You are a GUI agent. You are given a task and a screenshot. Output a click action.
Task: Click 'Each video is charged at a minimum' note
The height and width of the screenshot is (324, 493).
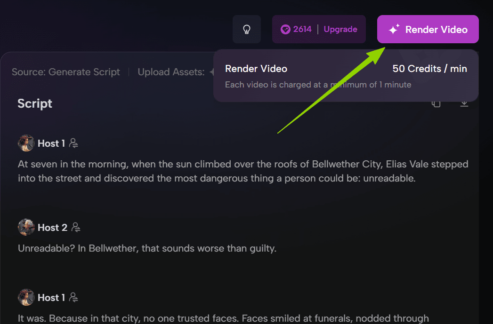[318, 85]
